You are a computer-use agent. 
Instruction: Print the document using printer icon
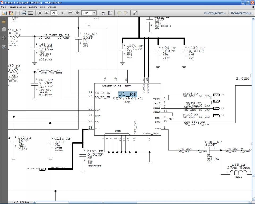[x=24, y=13]
